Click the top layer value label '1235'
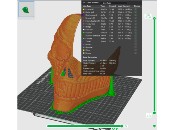 coord(148,15)
